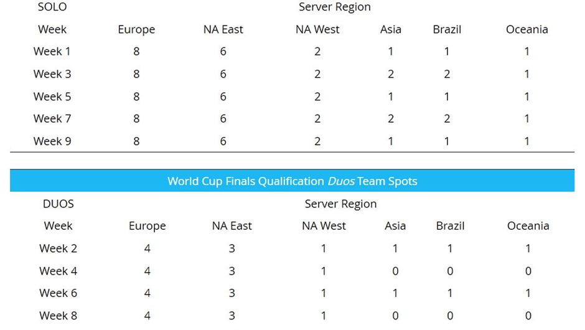This screenshot has width=585, height=330.
Task: Click the Week 3 row label
Action: [x=52, y=74]
